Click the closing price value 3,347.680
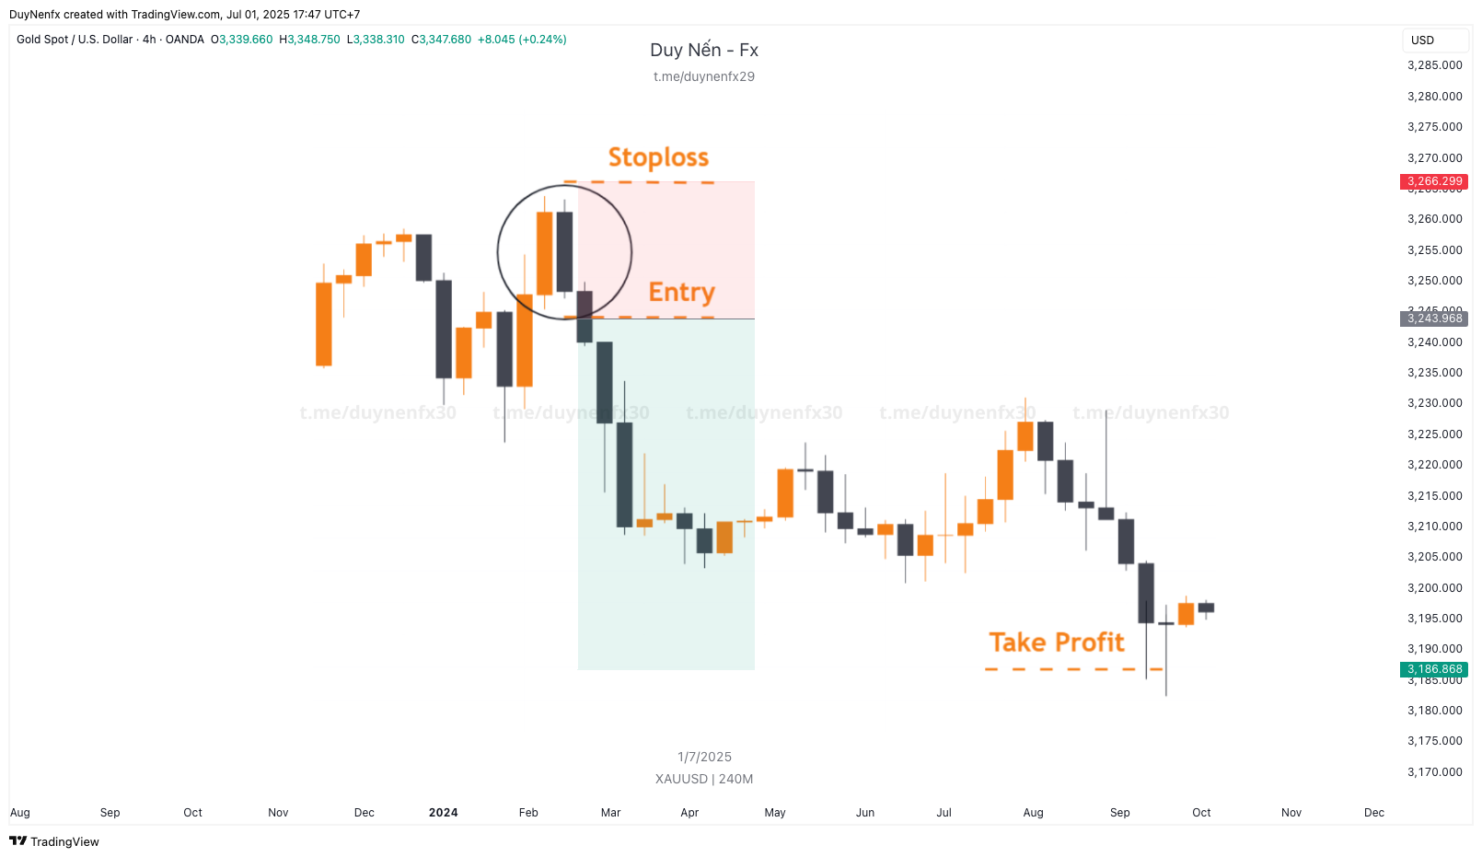Screen dimensions: 1482x857 [445, 40]
